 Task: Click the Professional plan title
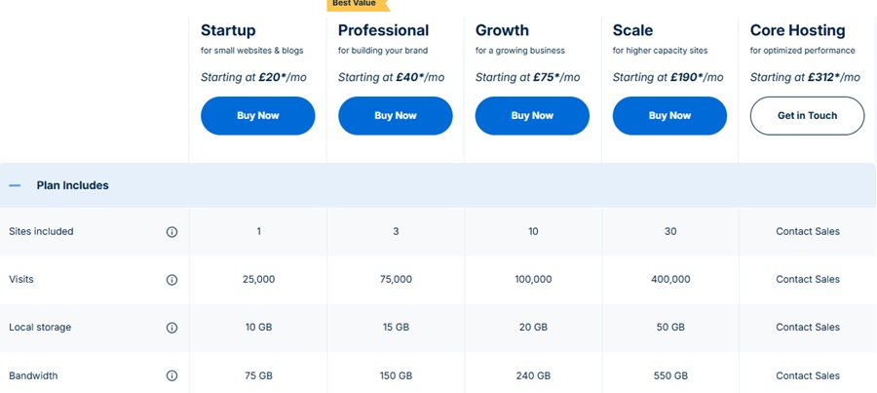click(x=383, y=30)
